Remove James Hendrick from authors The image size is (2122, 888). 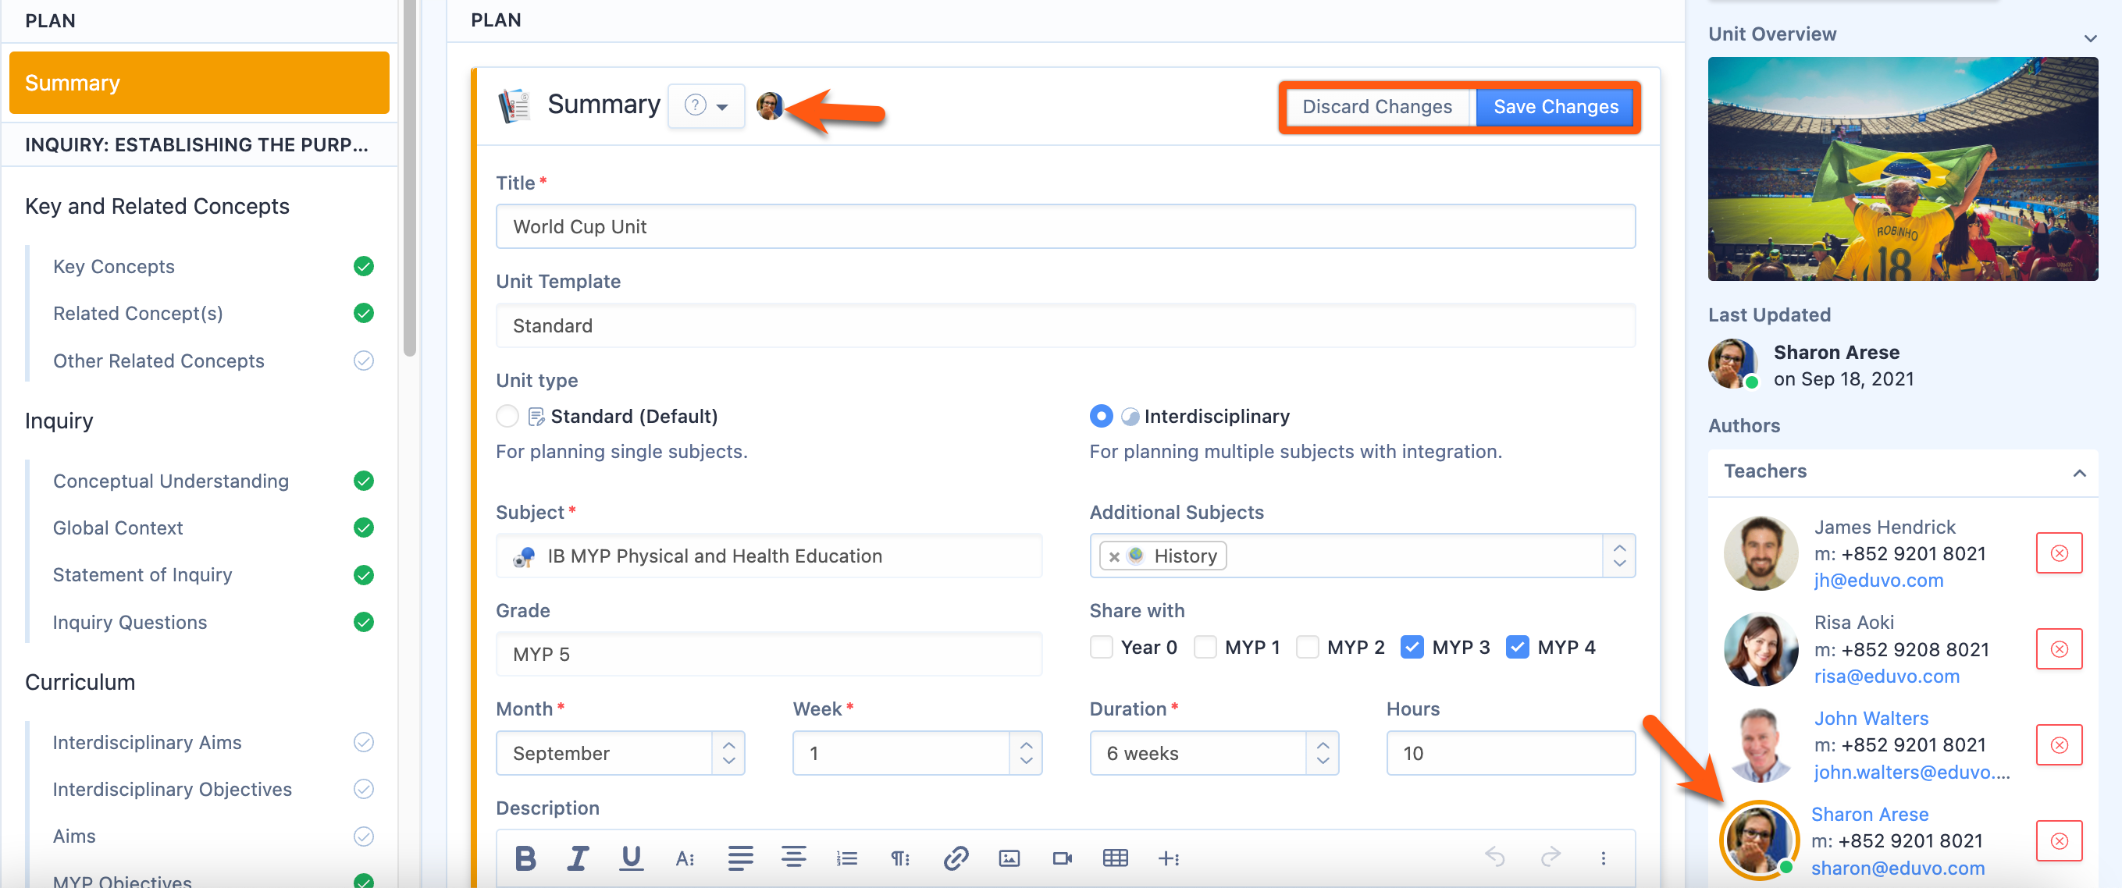pyautogui.click(x=2059, y=553)
